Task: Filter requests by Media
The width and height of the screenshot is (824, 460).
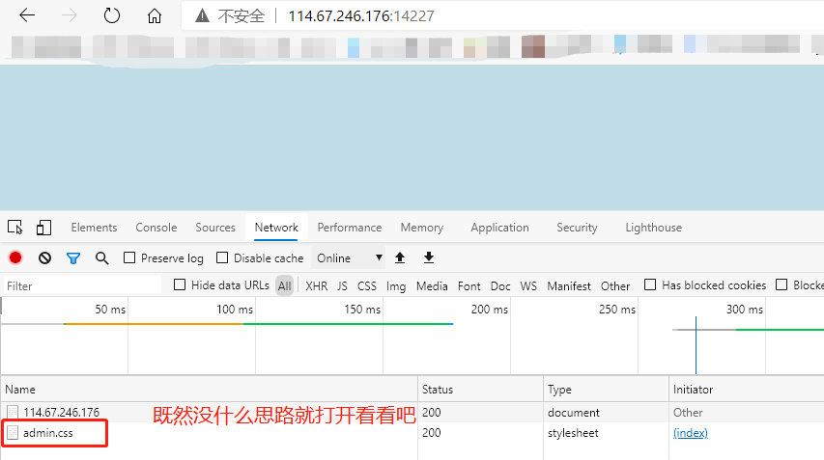Action: coord(432,285)
